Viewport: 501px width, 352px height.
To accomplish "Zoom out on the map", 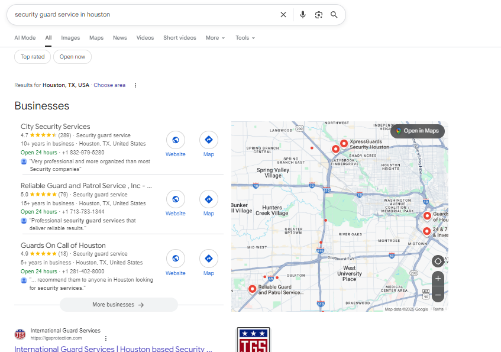I will click(438, 294).
